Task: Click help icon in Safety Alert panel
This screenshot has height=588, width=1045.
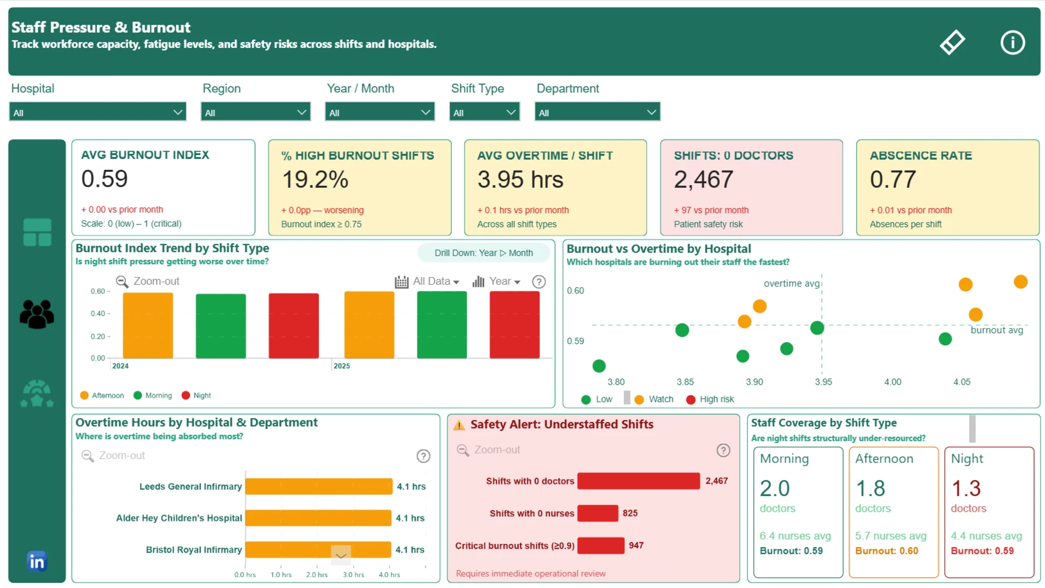Action: coord(723,450)
